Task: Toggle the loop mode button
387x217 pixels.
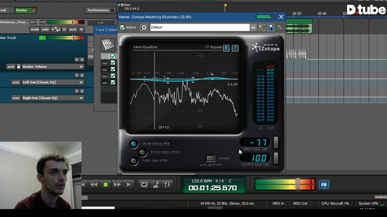Action: (144, 184)
